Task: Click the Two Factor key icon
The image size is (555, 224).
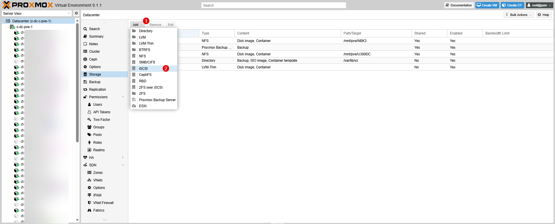Action: pos(89,120)
